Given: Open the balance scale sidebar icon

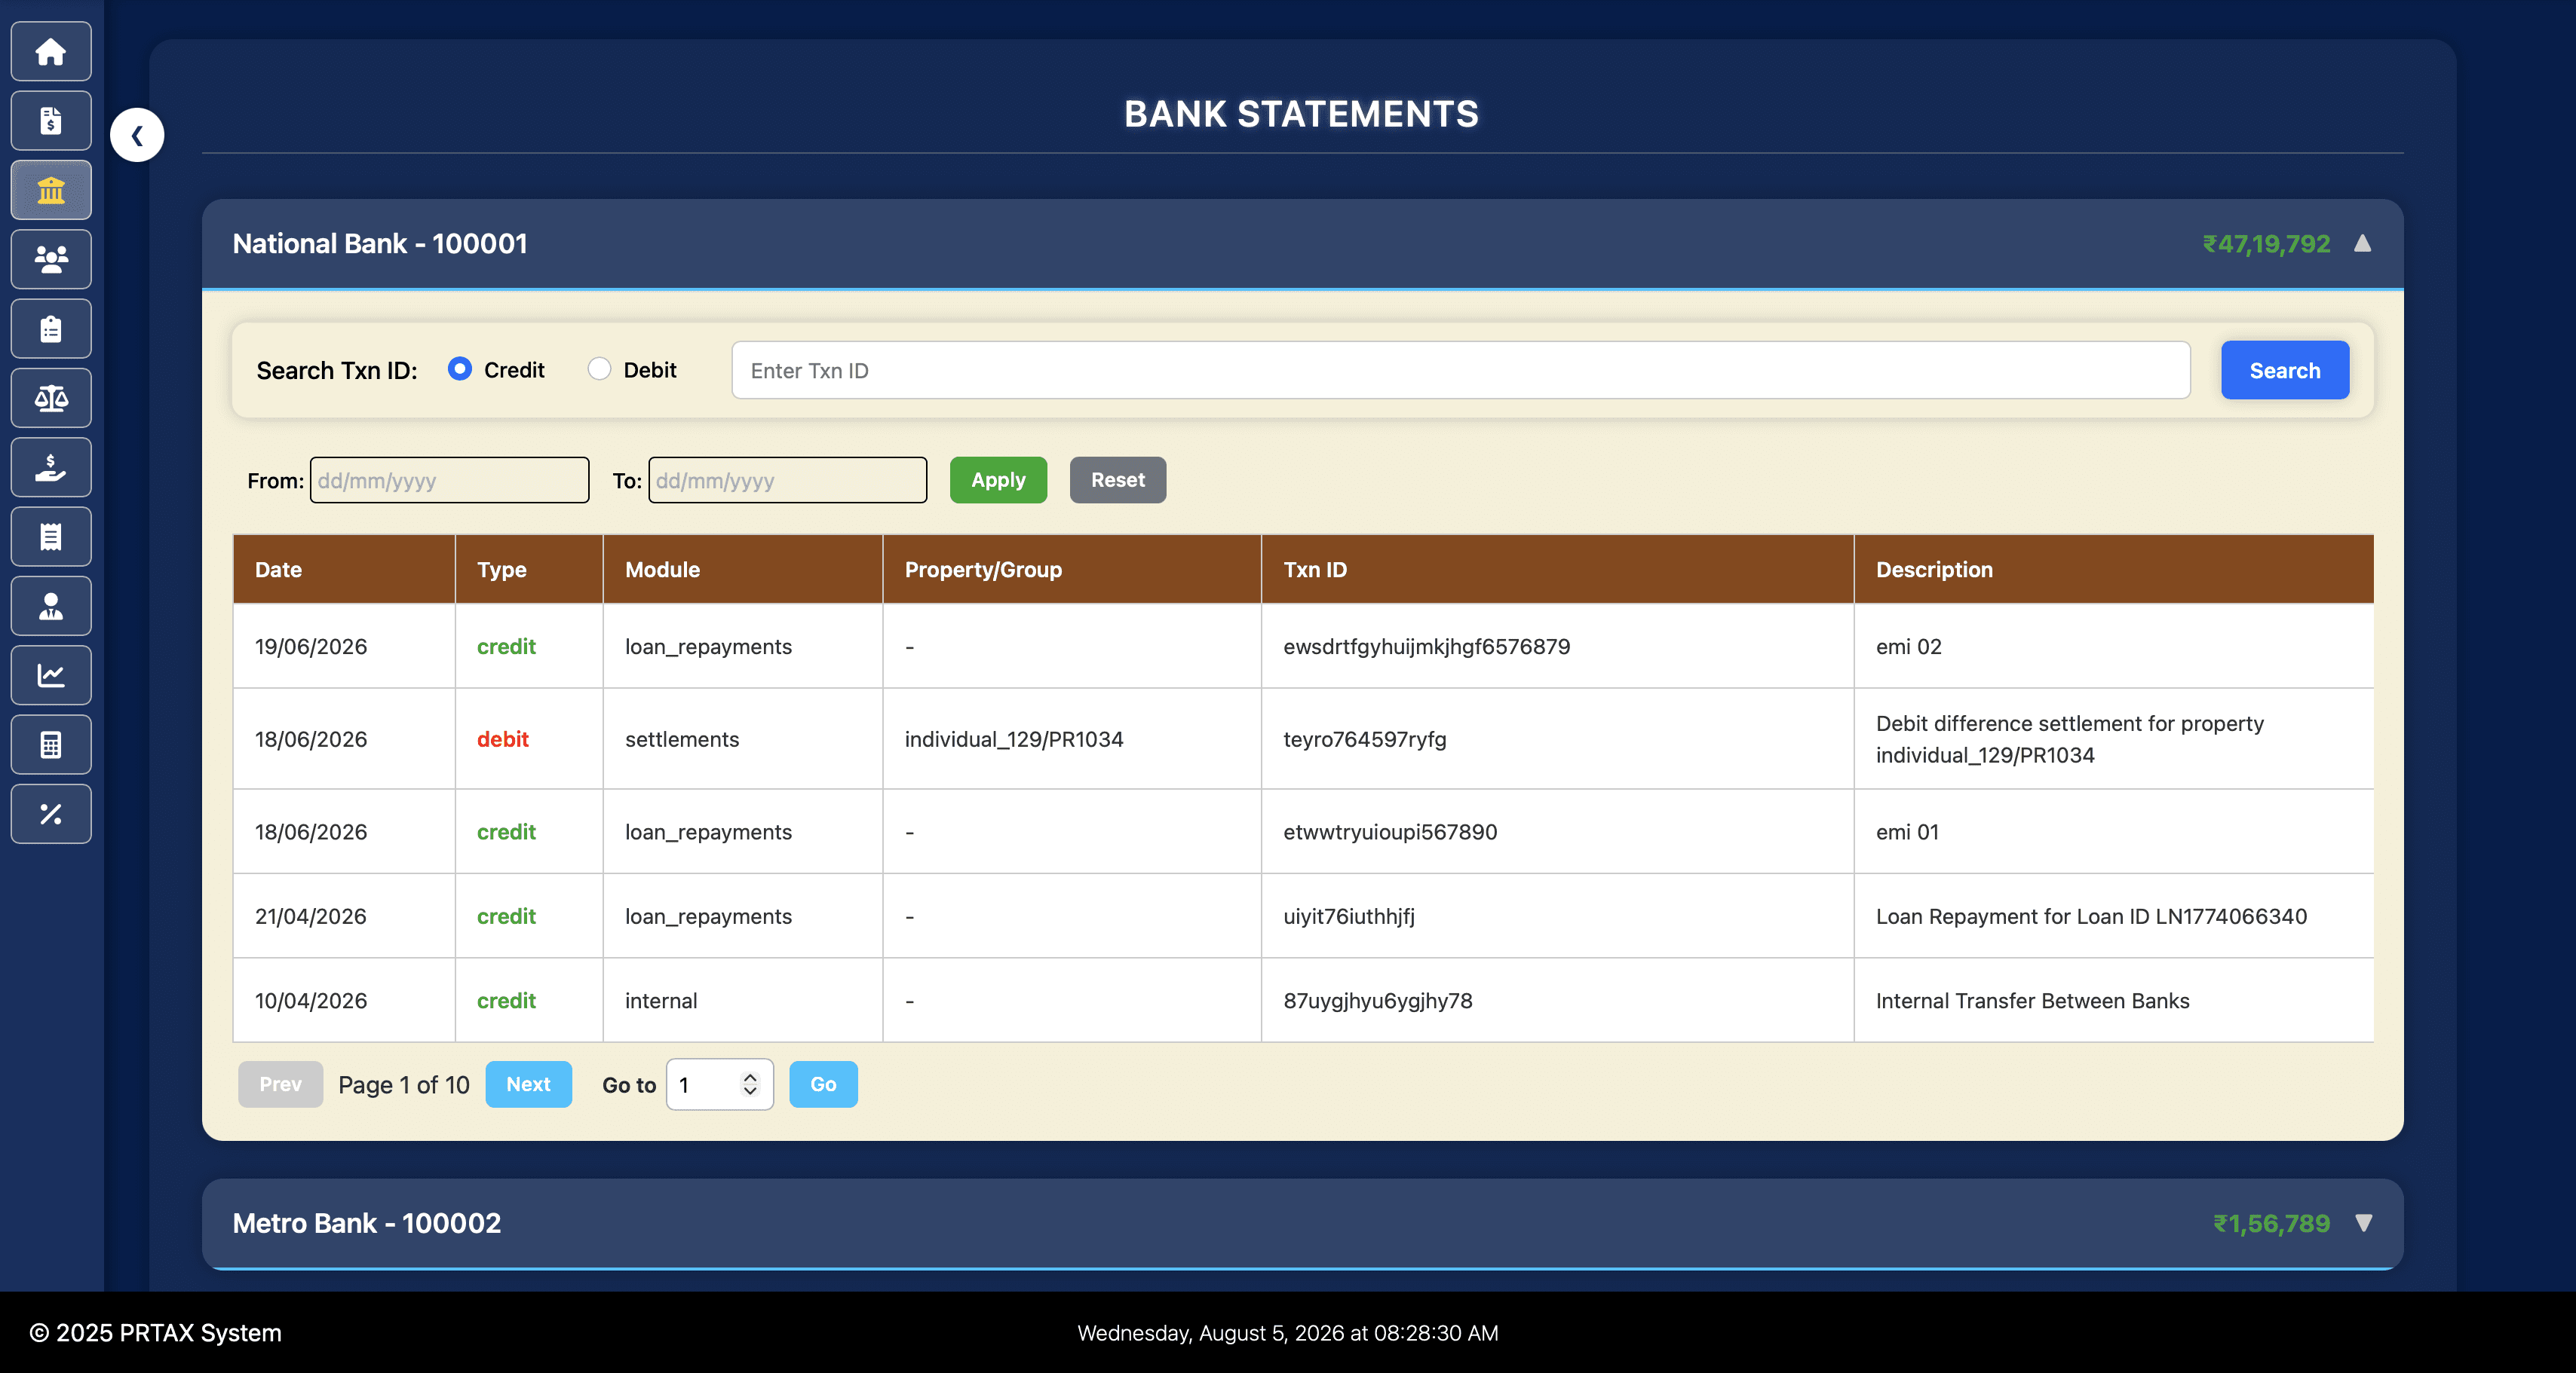Looking at the screenshot, I should [x=51, y=398].
